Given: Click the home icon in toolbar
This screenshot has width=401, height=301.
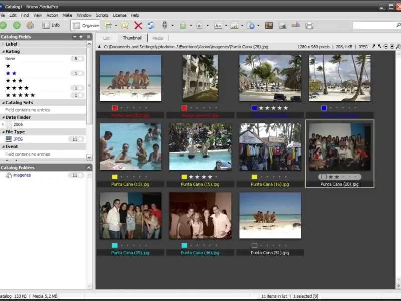Looking at the screenshot, I should click(30, 25).
